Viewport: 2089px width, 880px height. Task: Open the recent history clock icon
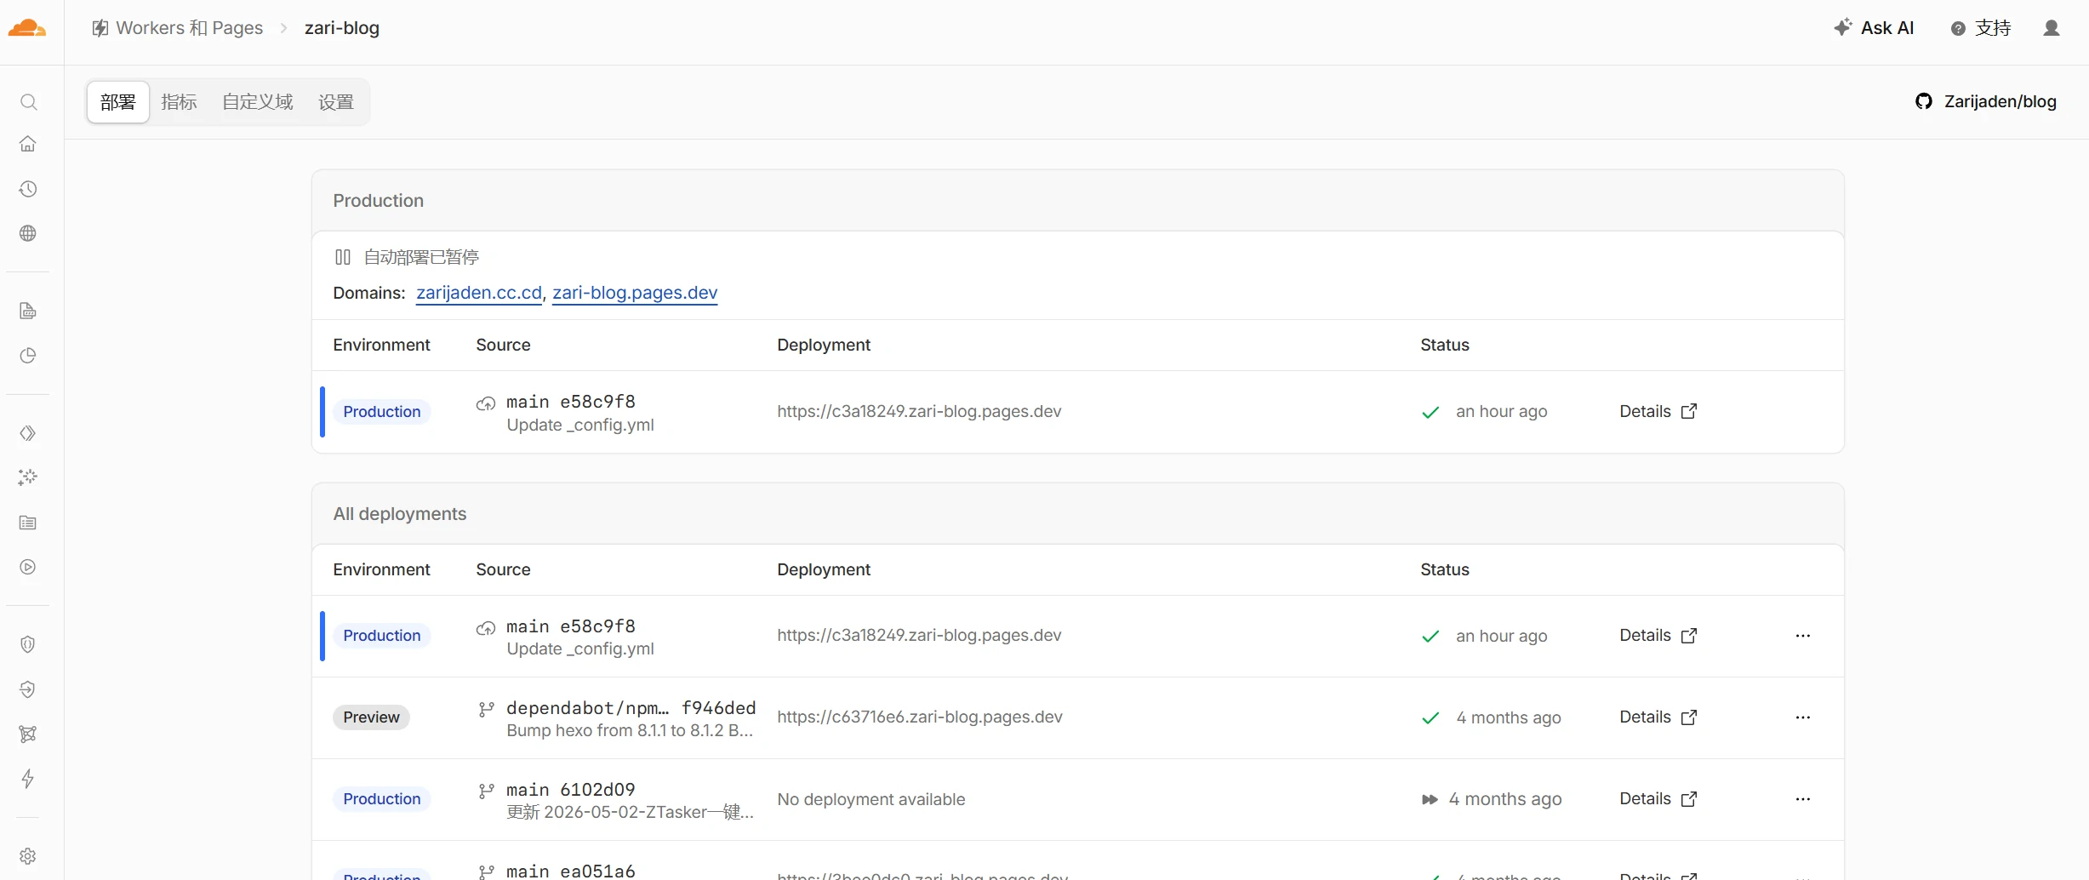pyautogui.click(x=28, y=189)
